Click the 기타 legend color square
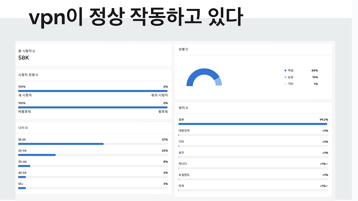 (x=285, y=84)
